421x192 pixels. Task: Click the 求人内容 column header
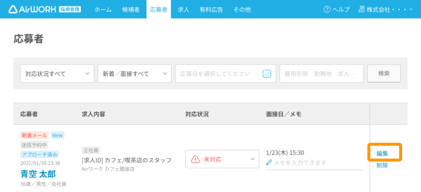pyautogui.click(x=93, y=114)
